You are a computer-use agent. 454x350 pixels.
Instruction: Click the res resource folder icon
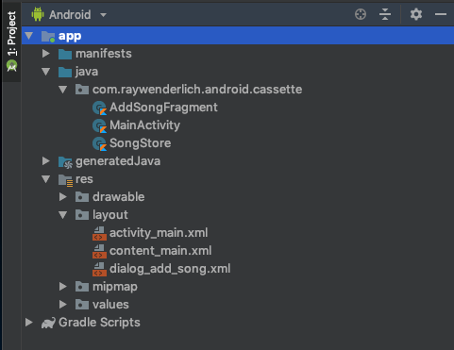(x=65, y=180)
